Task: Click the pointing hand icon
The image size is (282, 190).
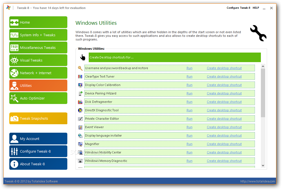Action: 83,57
